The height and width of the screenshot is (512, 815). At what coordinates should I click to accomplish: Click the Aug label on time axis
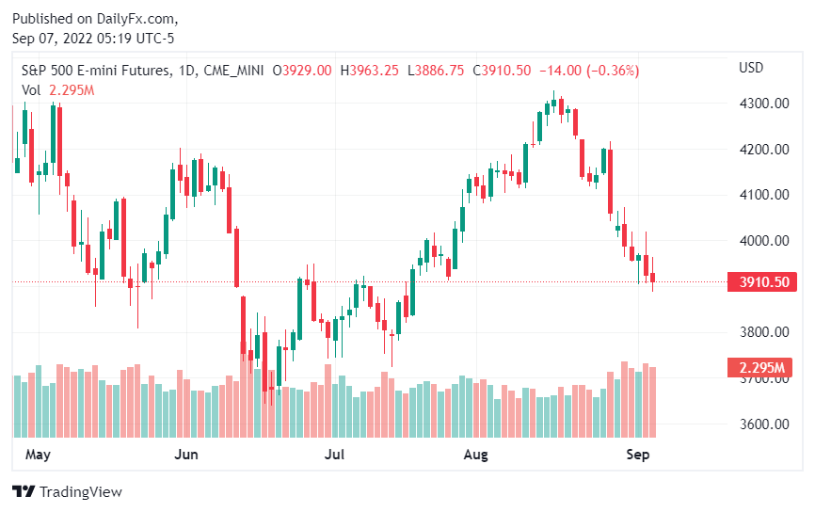477,456
